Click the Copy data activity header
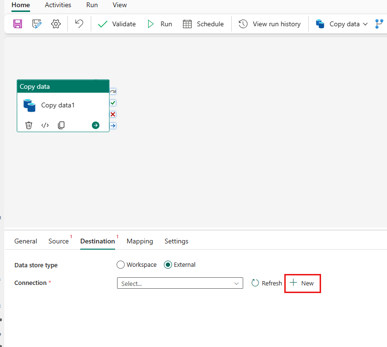 63,86
